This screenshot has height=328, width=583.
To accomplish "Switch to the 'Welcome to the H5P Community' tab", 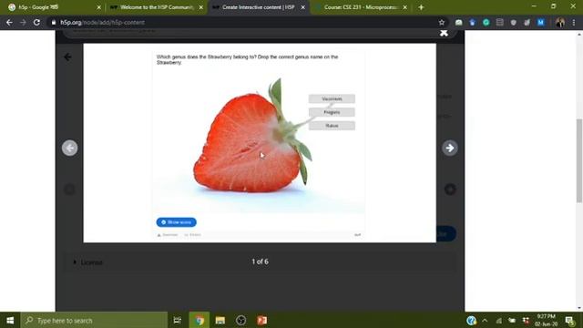I will point(156,7).
